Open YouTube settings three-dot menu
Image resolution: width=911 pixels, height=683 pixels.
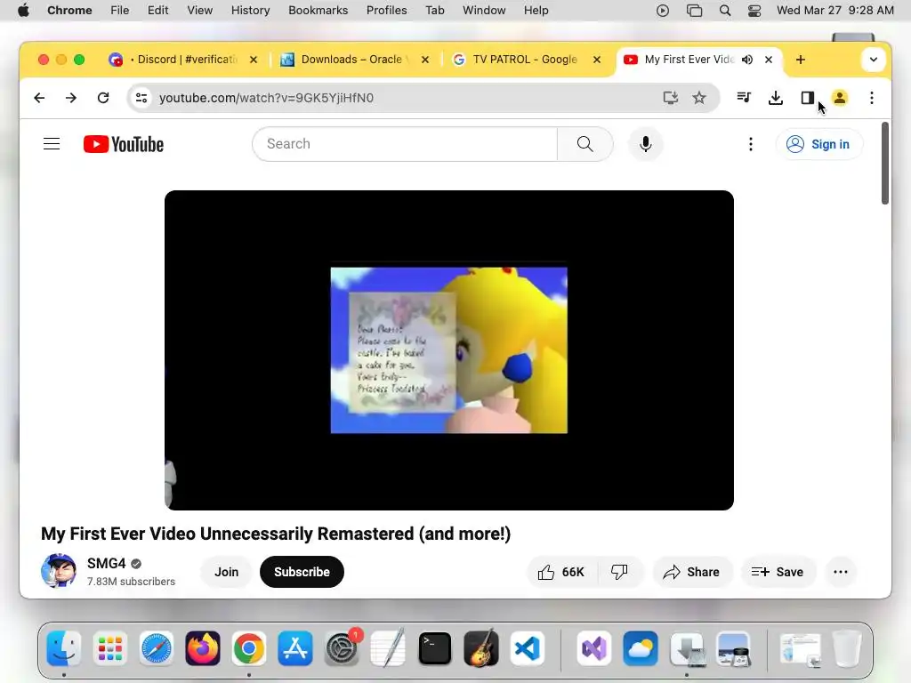pyautogui.click(x=751, y=144)
